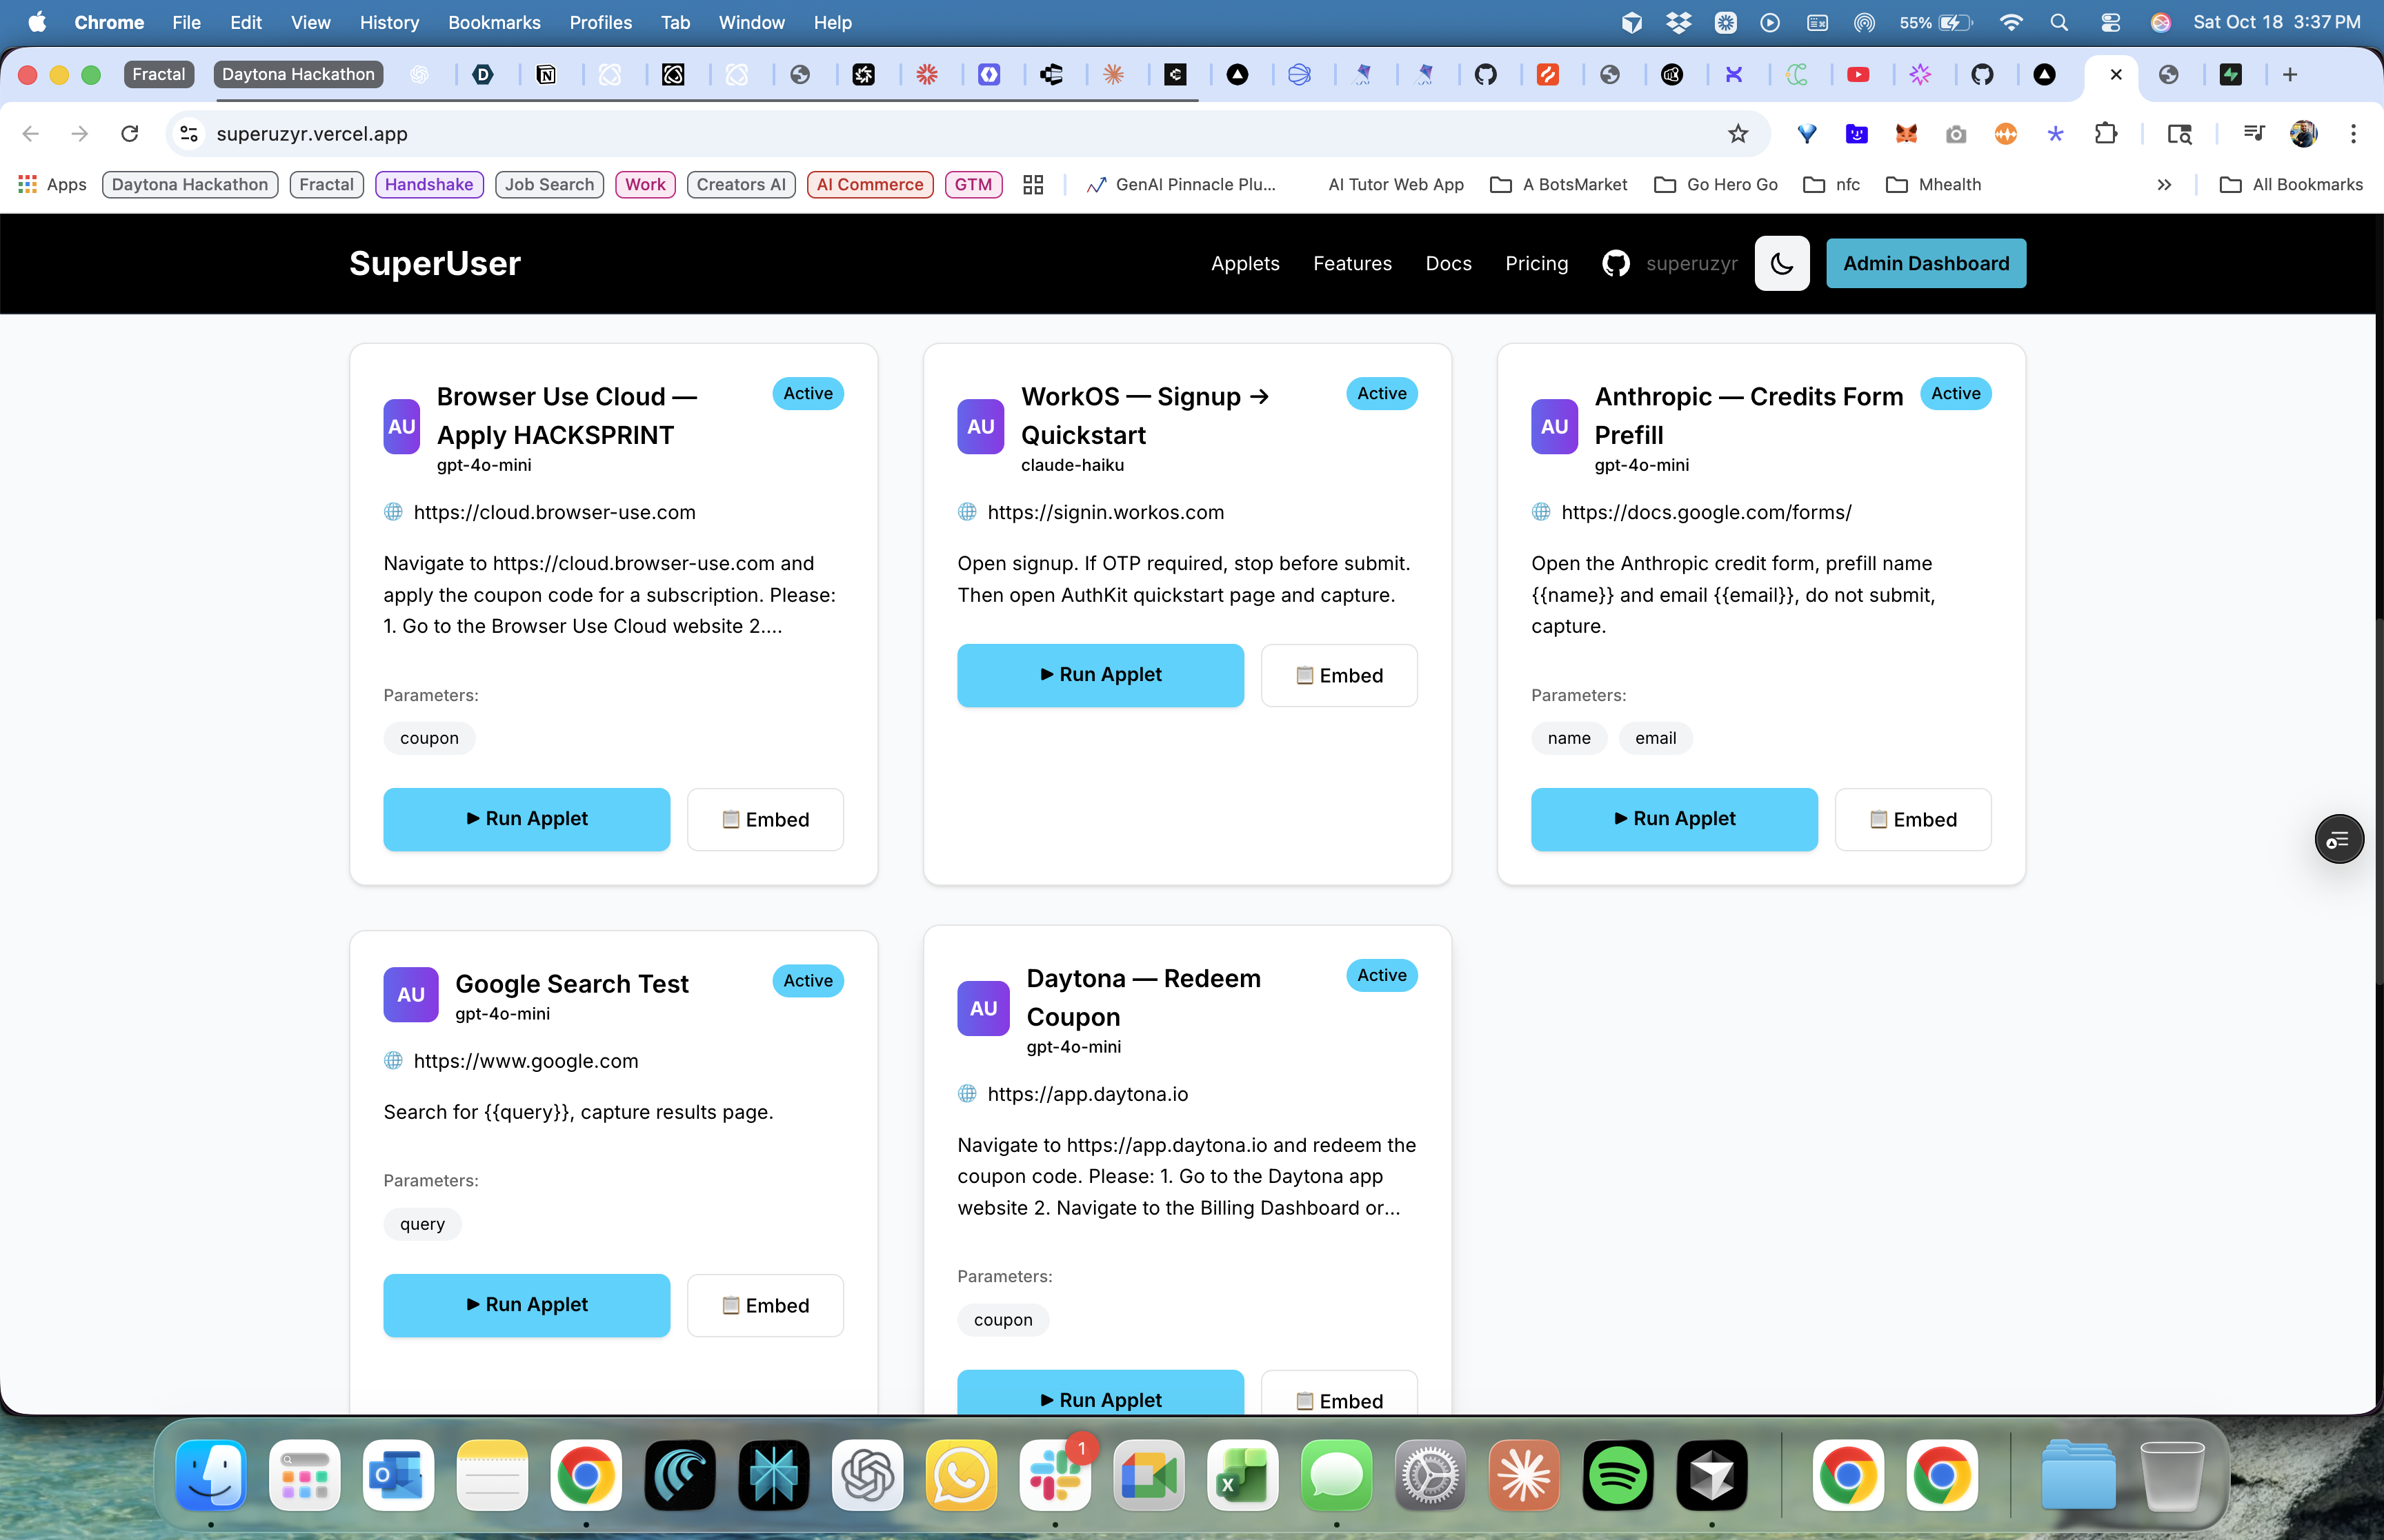Bookmark this page with star icon
Screen dimensions: 2384x1540
[1738, 133]
